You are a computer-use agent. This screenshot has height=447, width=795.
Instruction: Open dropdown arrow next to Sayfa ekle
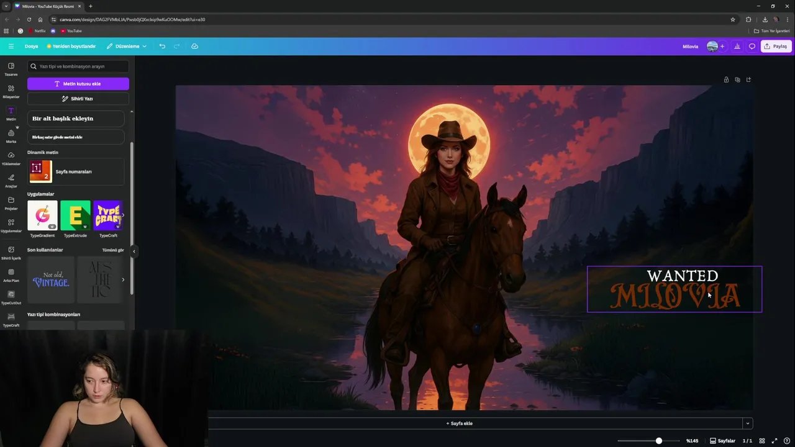coord(748,423)
